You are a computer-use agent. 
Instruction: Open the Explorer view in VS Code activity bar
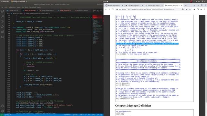(x=3, y=11)
